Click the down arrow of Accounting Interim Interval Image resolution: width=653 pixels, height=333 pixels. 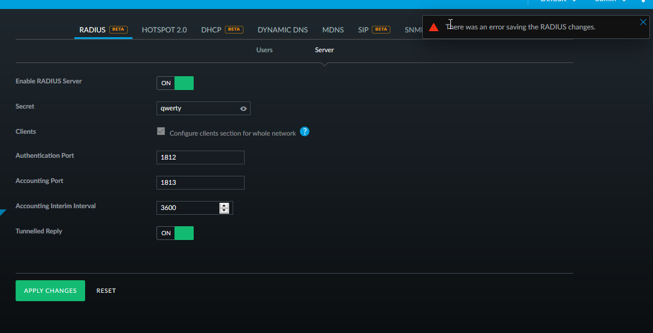tap(224, 211)
